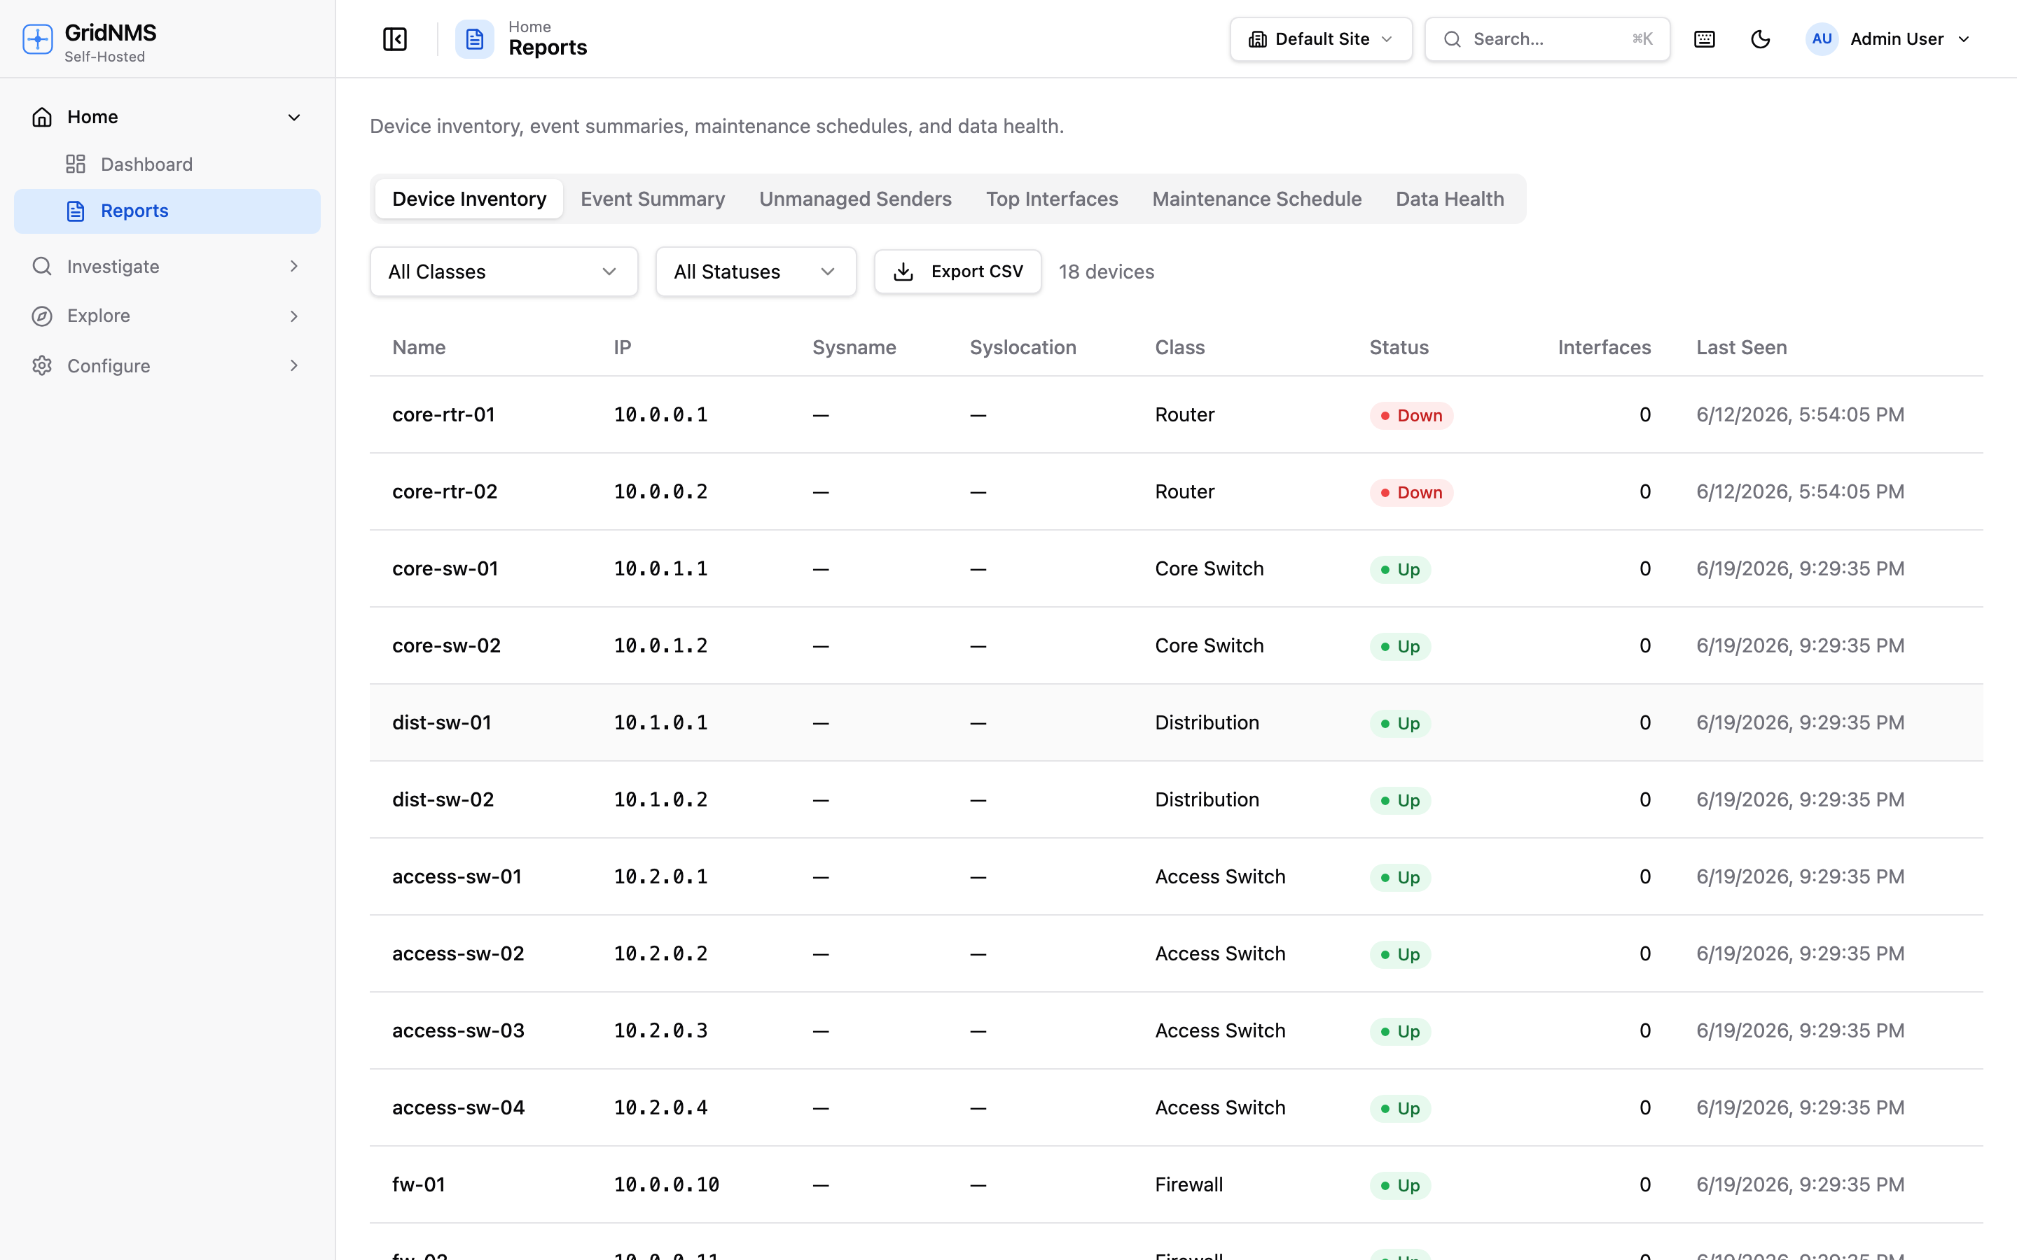Select the Device Inventory tab
This screenshot has width=2017, height=1260.
(469, 199)
